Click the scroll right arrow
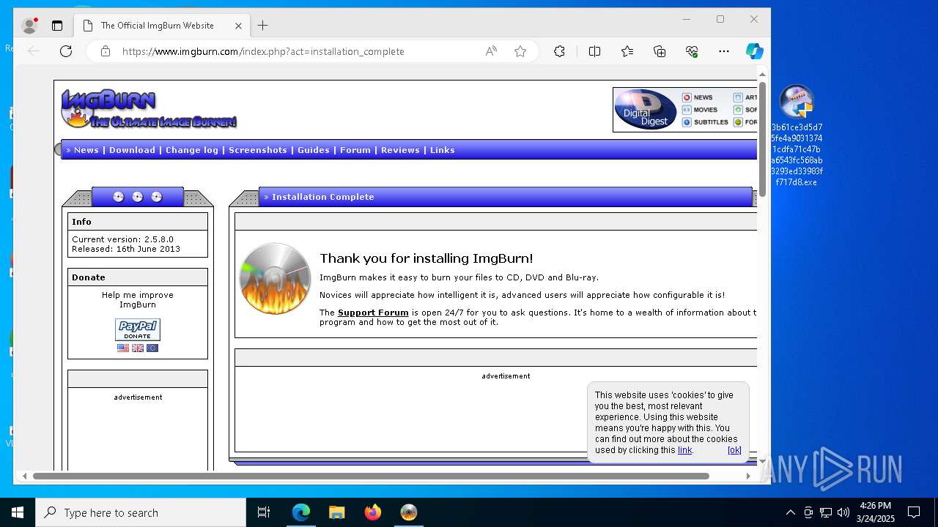938x527 pixels. point(748,476)
